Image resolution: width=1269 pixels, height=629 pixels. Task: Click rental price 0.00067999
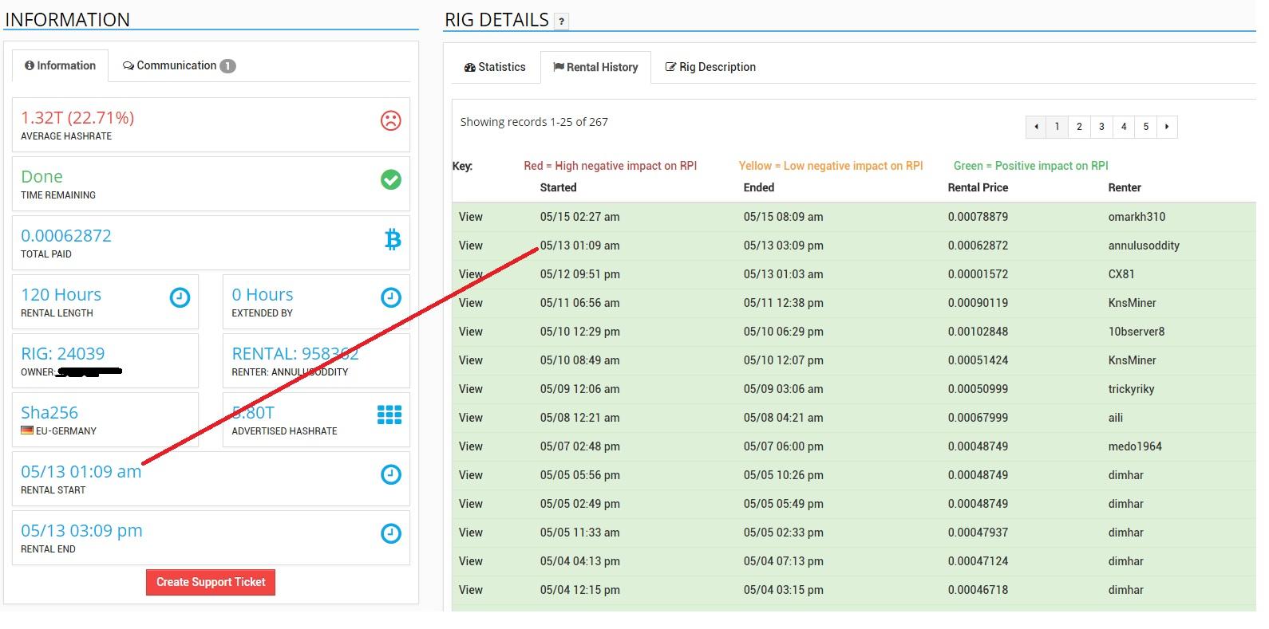[978, 418]
